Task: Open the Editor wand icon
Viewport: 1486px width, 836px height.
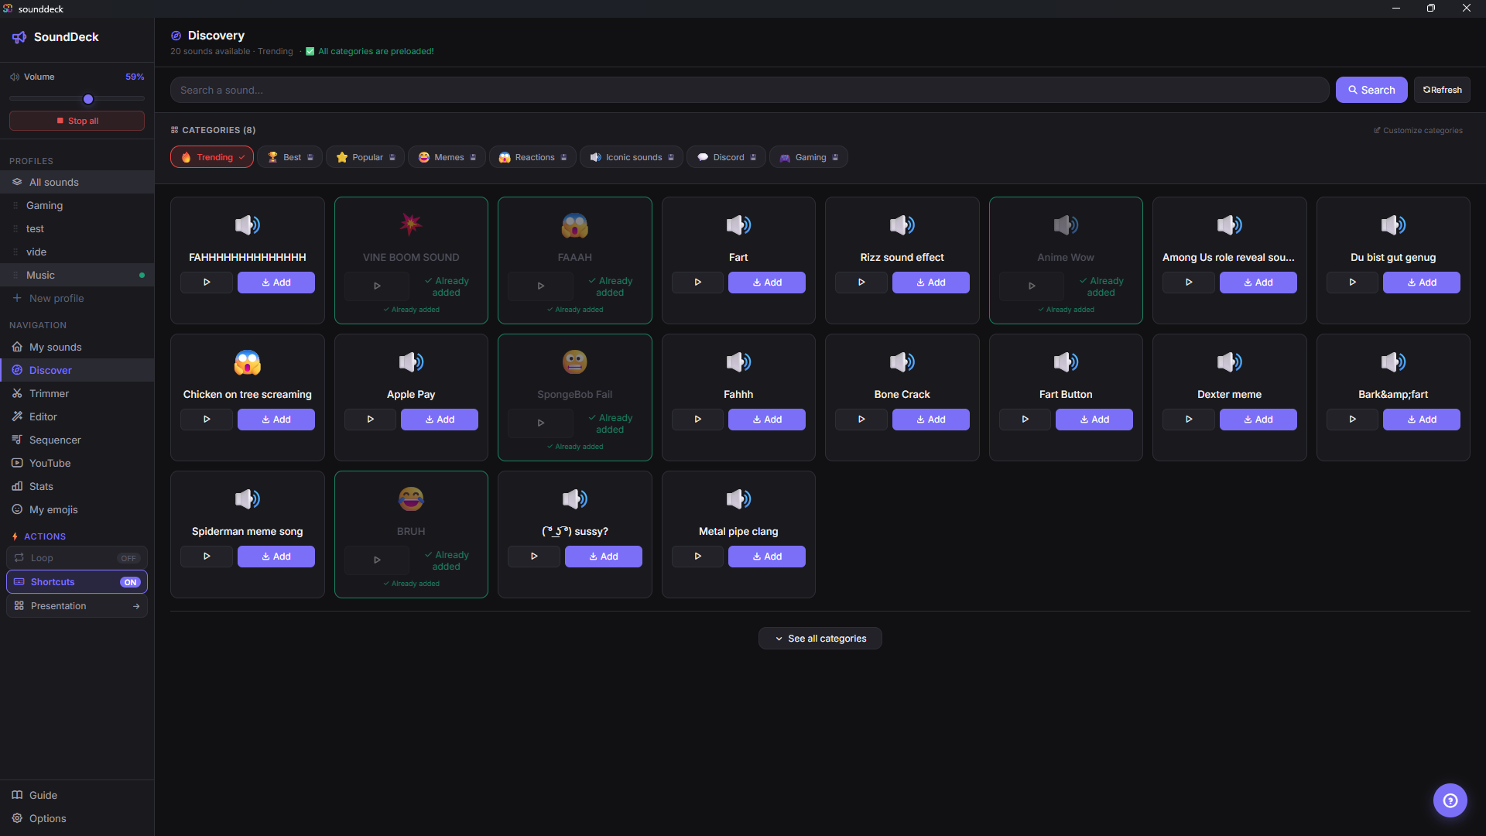Action: pos(17,416)
